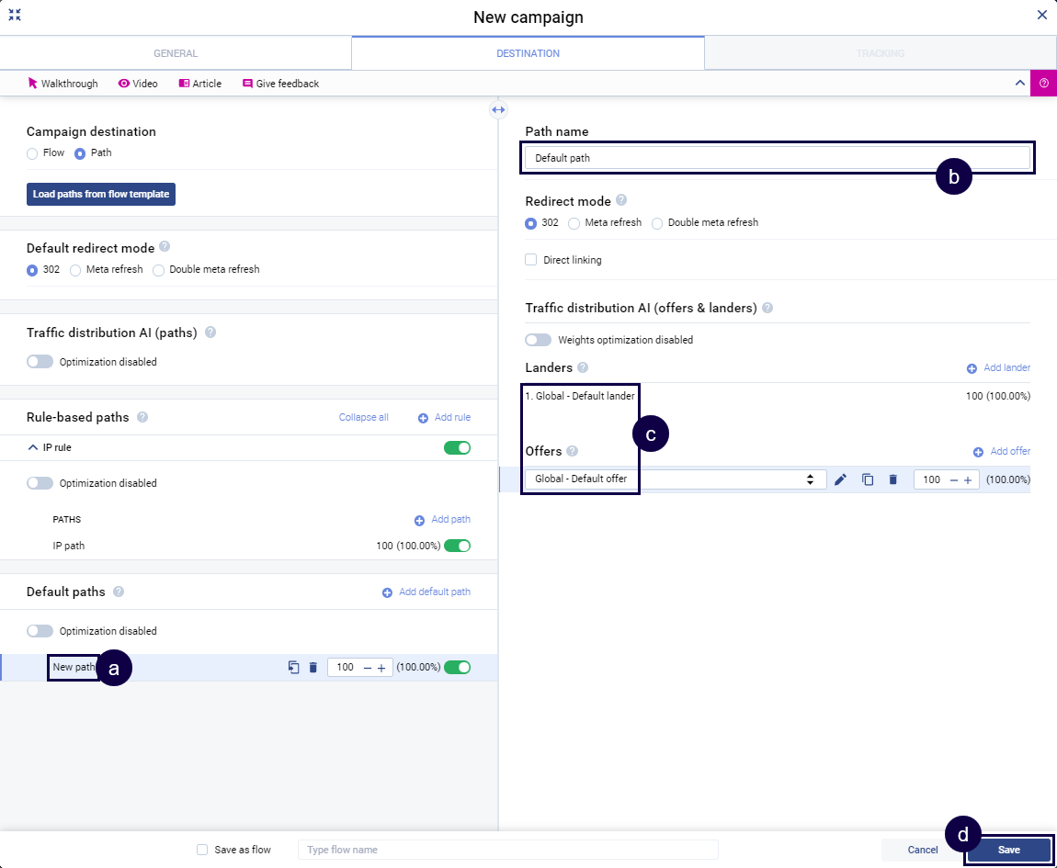Delete the Global - Default offer
The image size is (1057, 868).
892,479
